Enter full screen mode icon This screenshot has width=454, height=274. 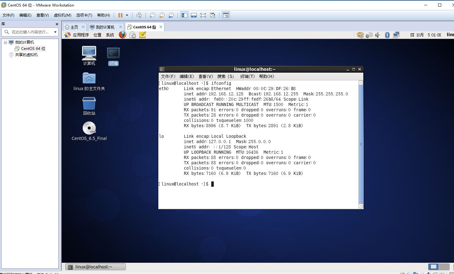click(x=203, y=15)
